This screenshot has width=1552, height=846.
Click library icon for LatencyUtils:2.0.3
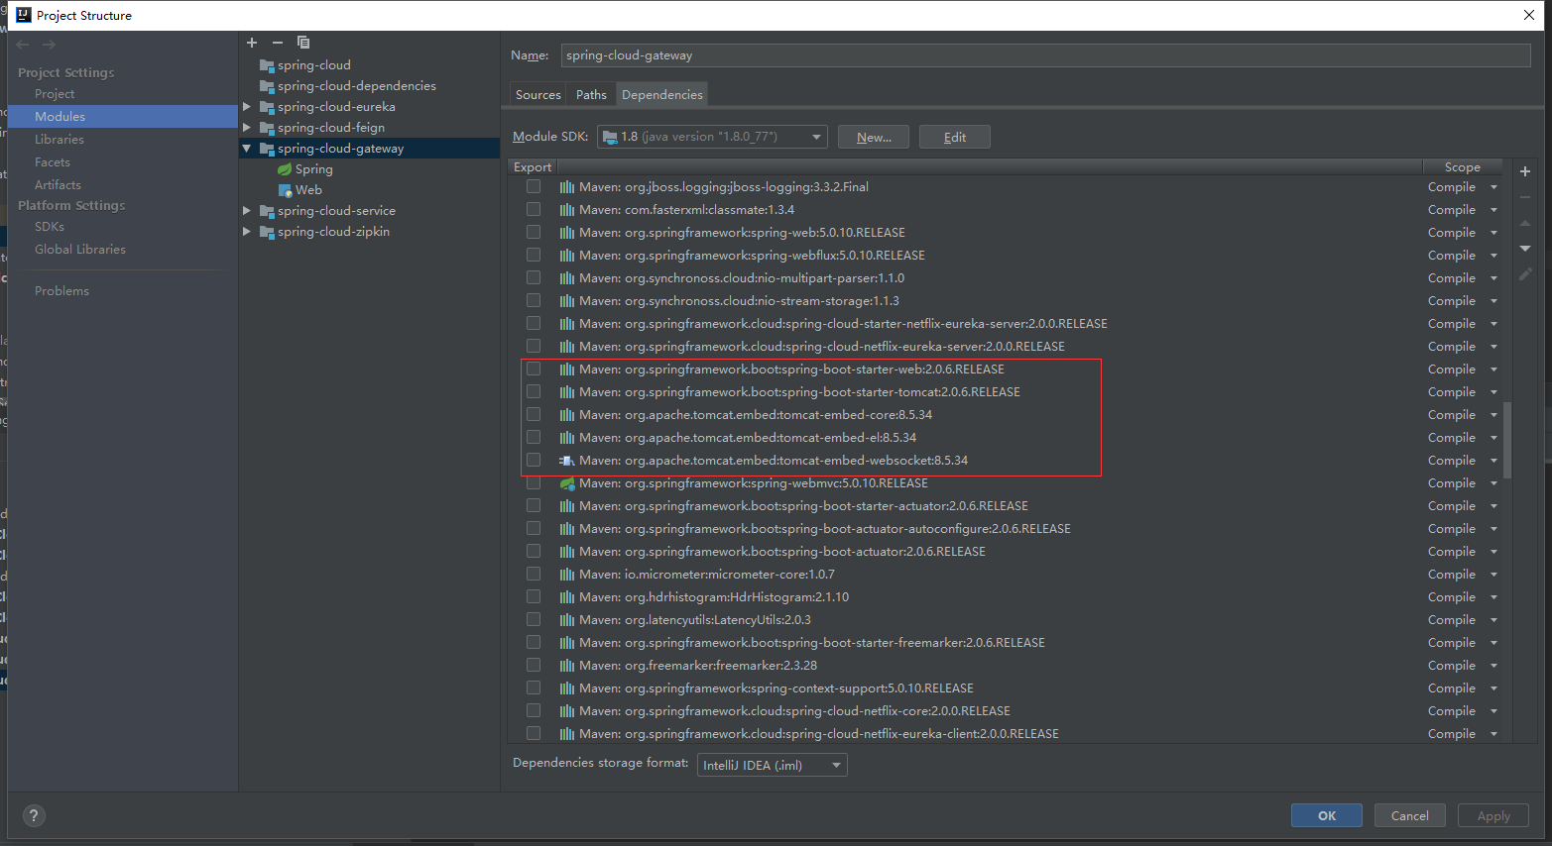point(567,620)
